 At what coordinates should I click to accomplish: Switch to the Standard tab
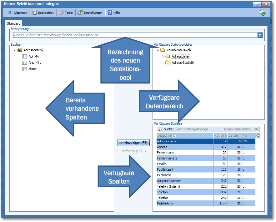pyautogui.click(x=13, y=23)
